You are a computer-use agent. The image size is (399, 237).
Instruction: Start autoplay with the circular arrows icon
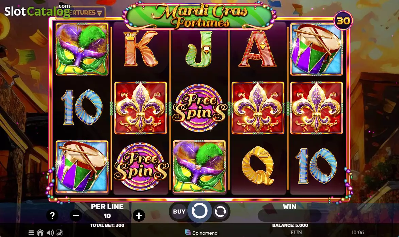(x=220, y=212)
